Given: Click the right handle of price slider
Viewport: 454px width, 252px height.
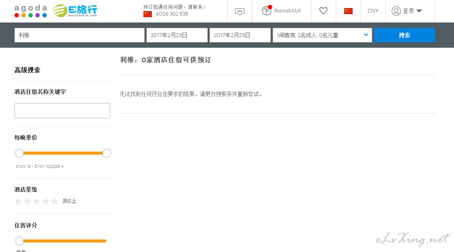Looking at the screenshot, I should [x=107, y=153].
